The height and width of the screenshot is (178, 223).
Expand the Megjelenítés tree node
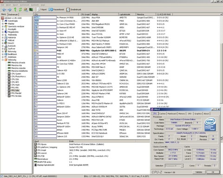pyautogui.click(x=3, y=32)
